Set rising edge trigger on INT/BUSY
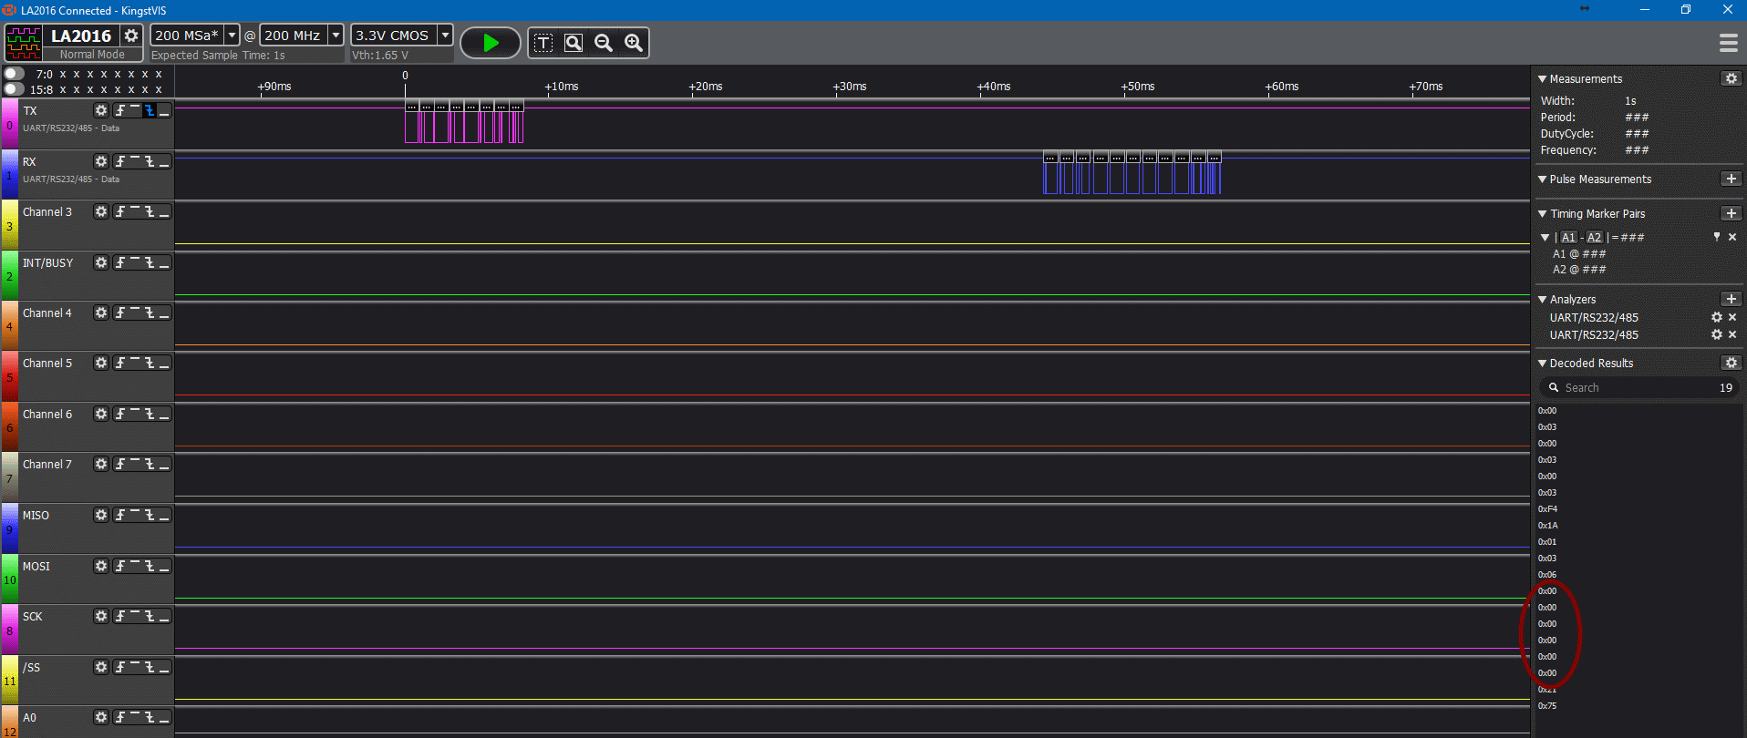 pyautogui.click(x=120, y=262)
